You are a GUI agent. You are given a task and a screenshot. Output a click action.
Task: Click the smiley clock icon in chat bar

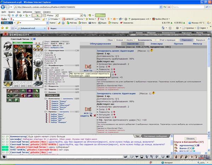163,157
